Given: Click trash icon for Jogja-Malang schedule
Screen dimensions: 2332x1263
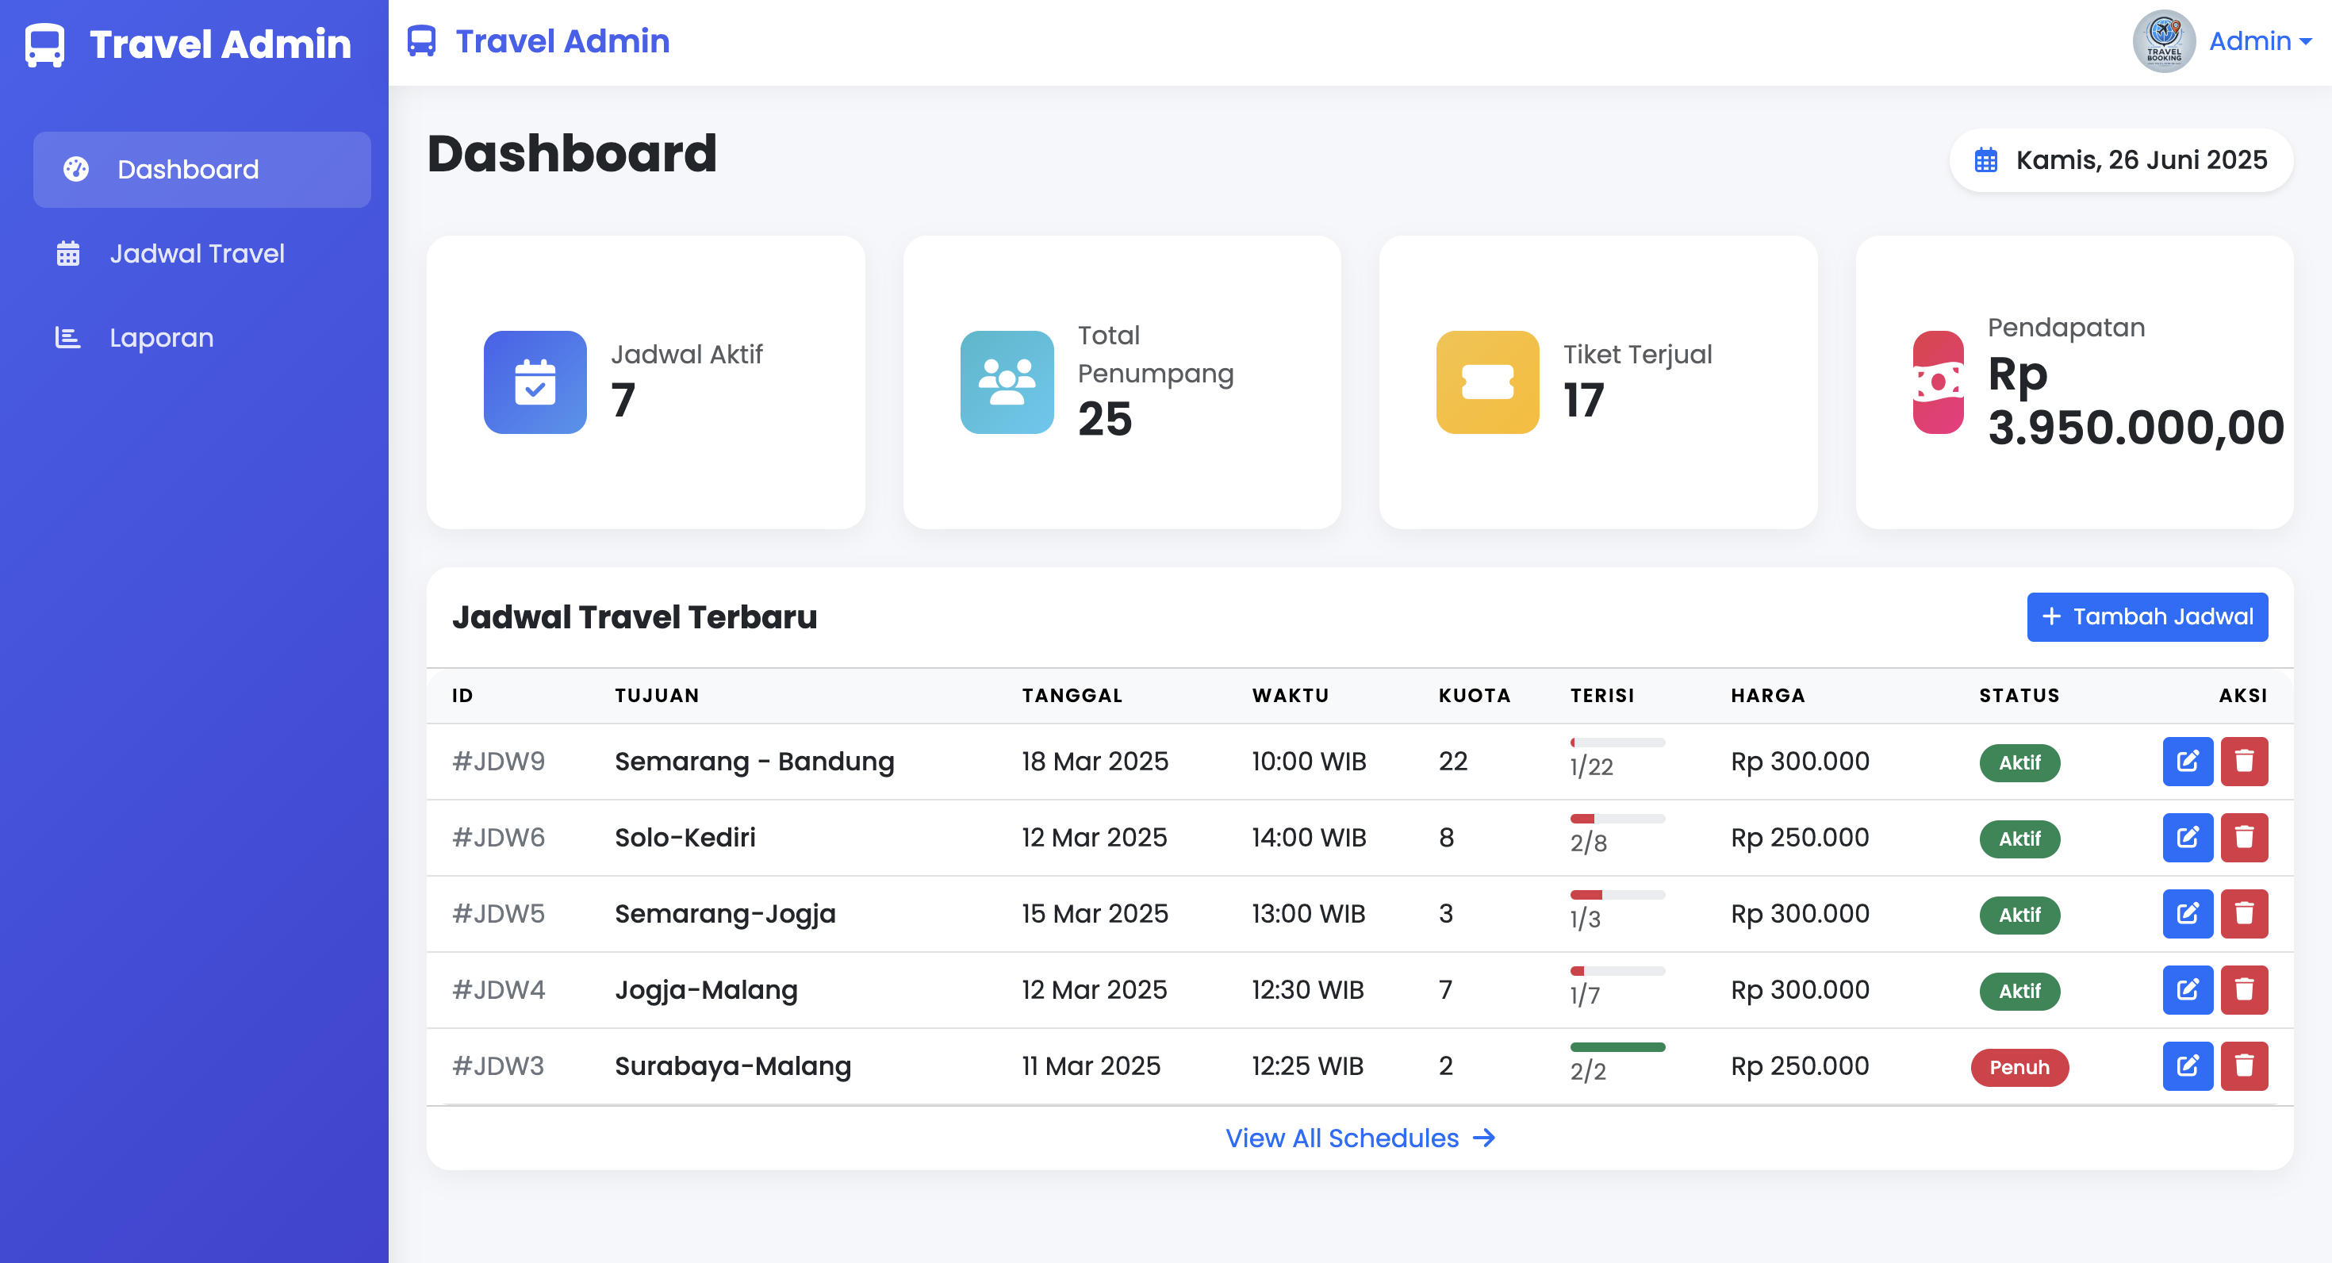Looking at the screenshot, I should [x=2243, y=989].
